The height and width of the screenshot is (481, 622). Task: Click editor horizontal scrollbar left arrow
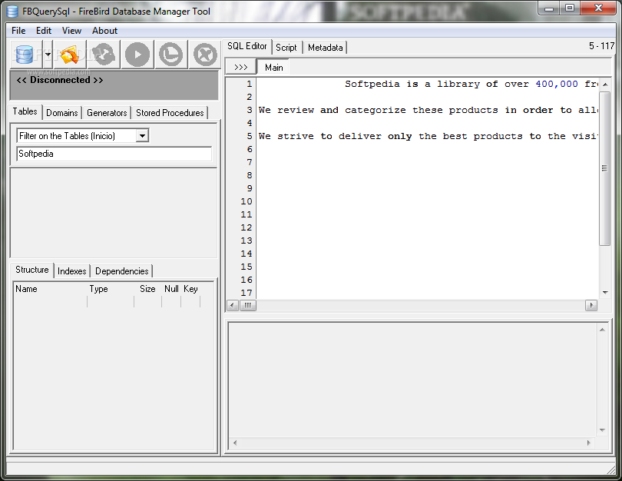point(233,305)
